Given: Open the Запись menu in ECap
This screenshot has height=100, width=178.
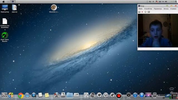Looking at the screenshot, I should click(x=166, y=9).
